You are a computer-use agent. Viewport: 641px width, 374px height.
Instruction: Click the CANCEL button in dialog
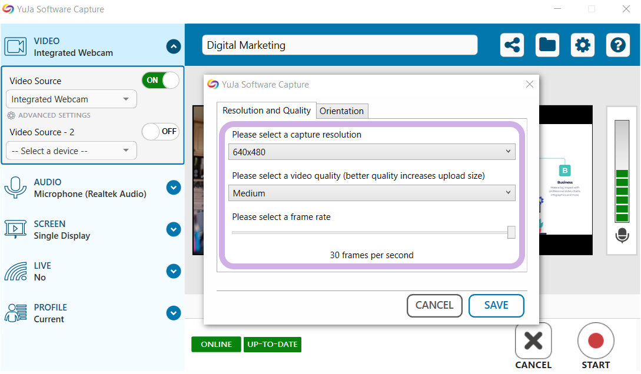[434, 305]
